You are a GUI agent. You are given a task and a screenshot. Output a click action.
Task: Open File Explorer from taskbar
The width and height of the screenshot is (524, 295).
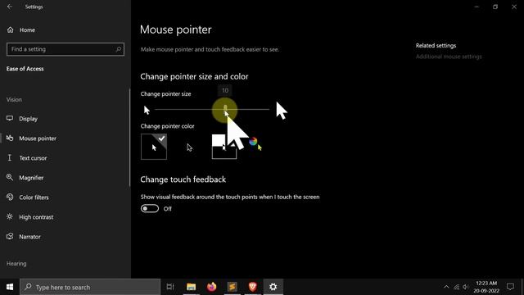tap(191, 287)
